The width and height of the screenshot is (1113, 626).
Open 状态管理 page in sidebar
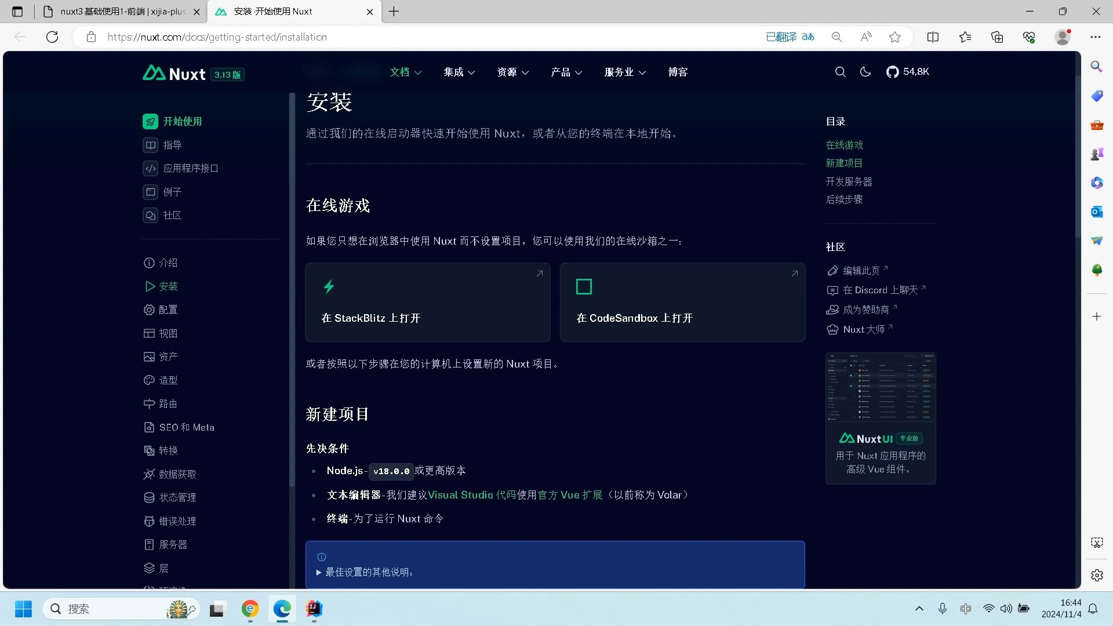(170, 497)
